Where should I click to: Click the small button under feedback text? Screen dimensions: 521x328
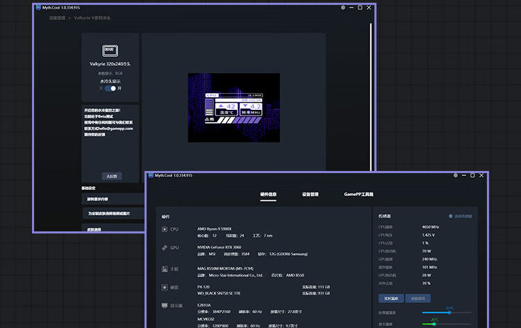(112, 176)
